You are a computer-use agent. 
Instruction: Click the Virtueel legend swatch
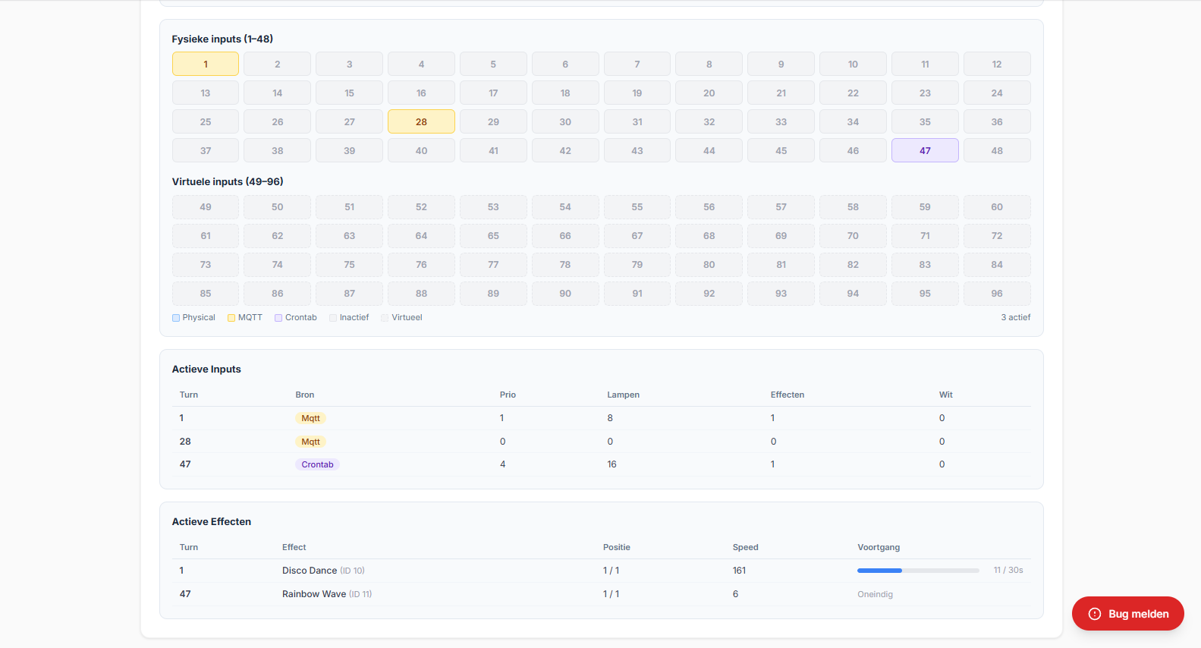coord(385,318)
